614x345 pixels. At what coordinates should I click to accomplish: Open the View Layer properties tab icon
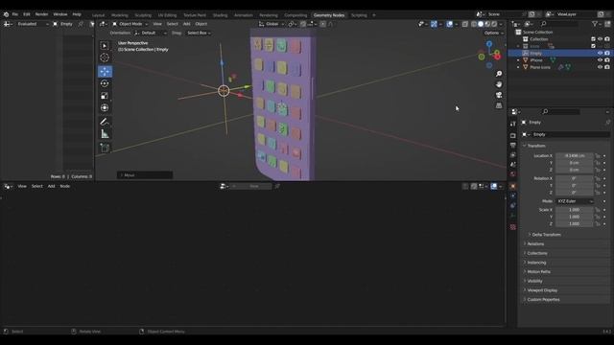513,155
